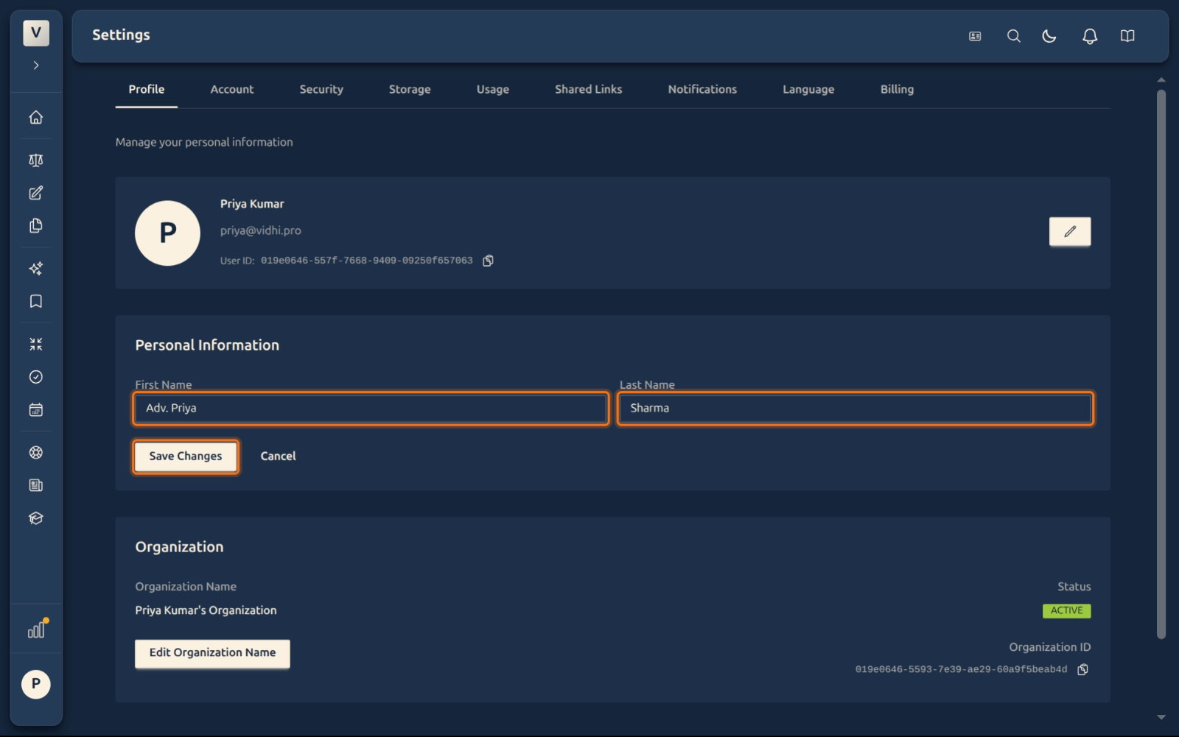
Task: Click the pencil edit profile button
Action: 1070,231
